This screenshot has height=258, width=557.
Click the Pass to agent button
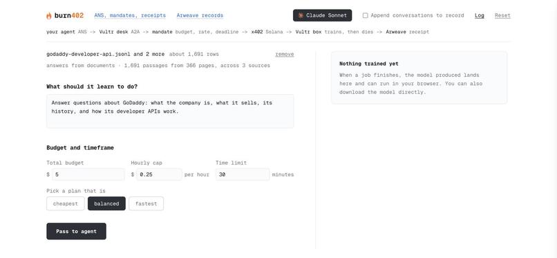(x=77, y=231)
